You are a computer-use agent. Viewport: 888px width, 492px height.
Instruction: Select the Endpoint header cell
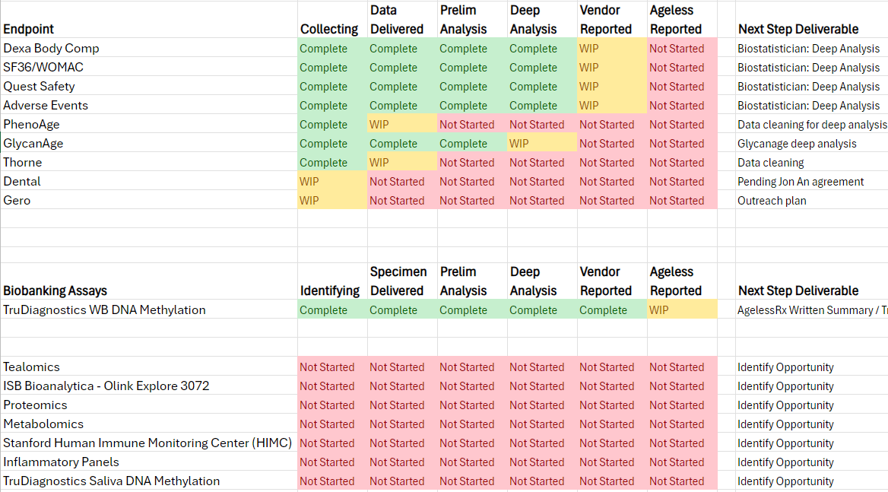coord(29,29)
